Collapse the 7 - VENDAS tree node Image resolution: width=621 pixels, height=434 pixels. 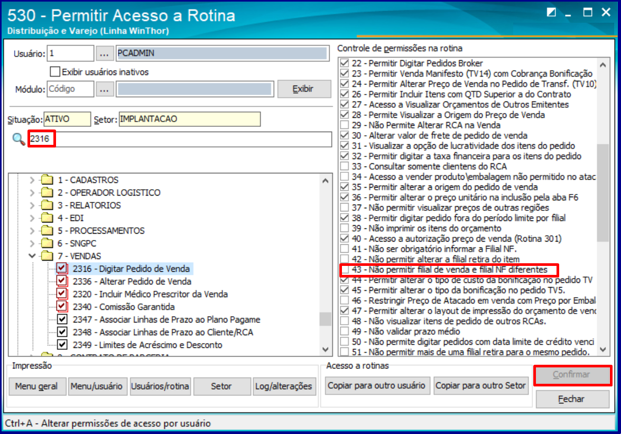click(32, 256)
